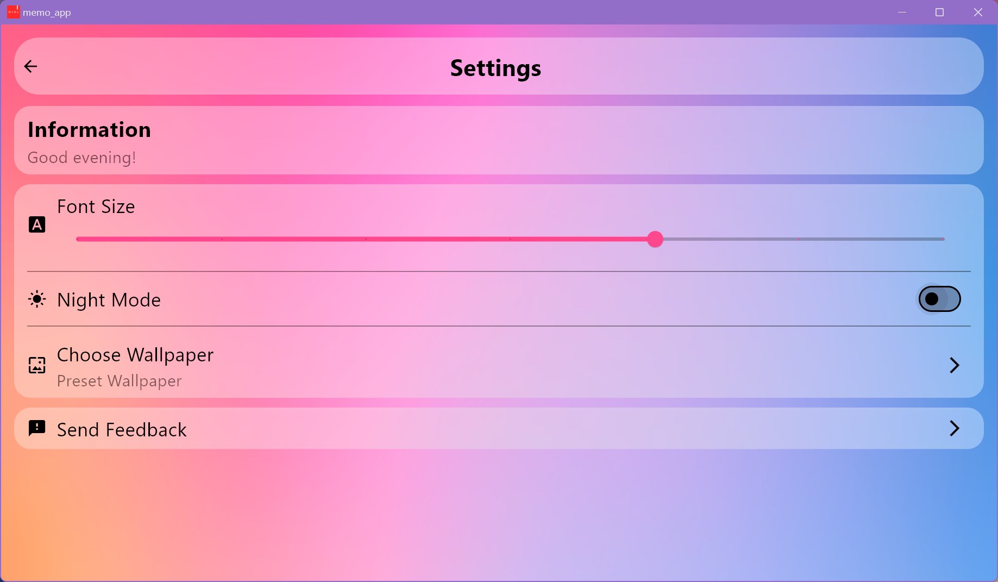Expand Choose Wallpaper with its chevron

954,365
